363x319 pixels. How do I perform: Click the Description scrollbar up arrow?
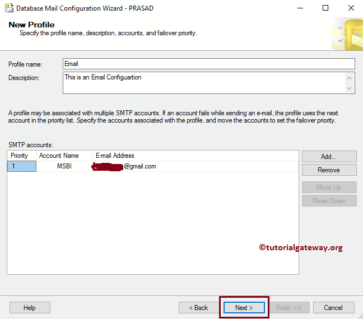(350, 78)
